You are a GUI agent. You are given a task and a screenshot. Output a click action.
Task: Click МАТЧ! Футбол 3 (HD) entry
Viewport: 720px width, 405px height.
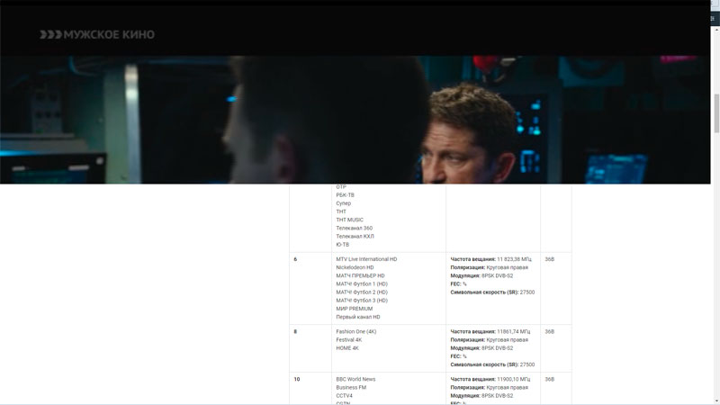pyautogui.click(x=362, y=301)
